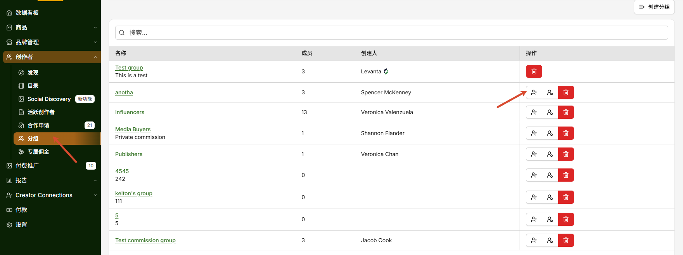Delete the Publishers group

[566, 154]
